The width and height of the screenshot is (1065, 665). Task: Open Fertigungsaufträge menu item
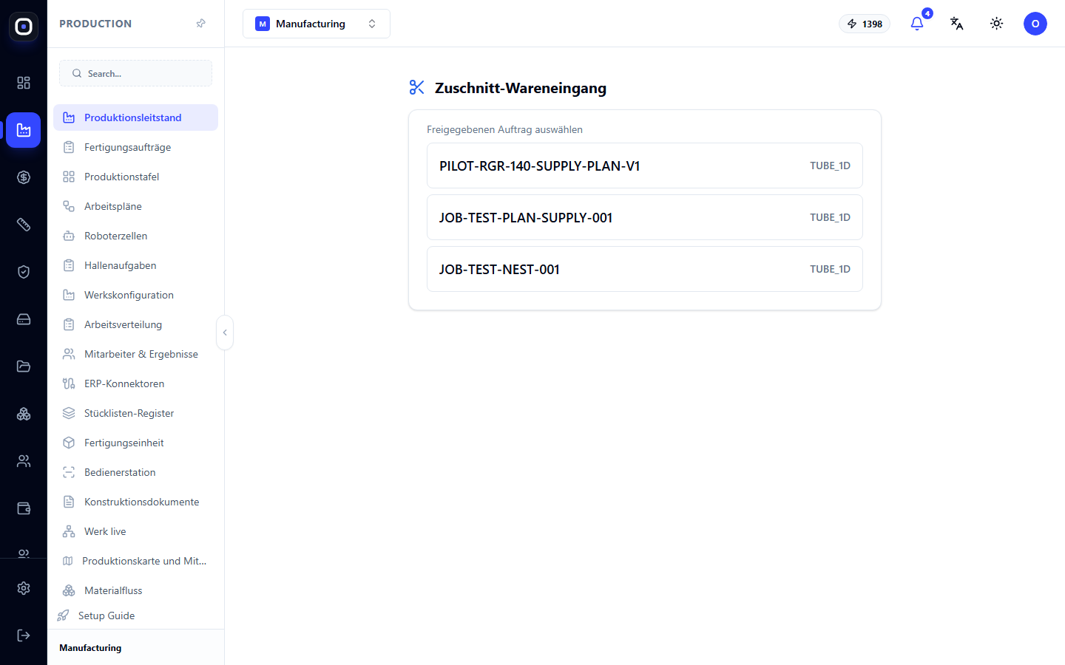[135, 147]
